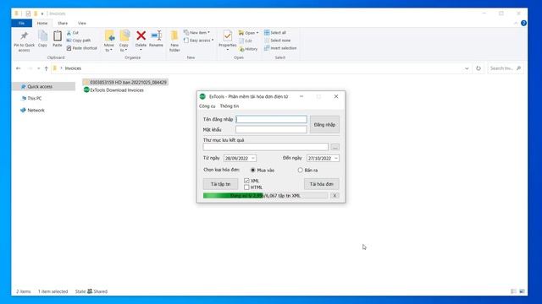
Task: Enable the HTML checkbox
Action: coord(246,187)
